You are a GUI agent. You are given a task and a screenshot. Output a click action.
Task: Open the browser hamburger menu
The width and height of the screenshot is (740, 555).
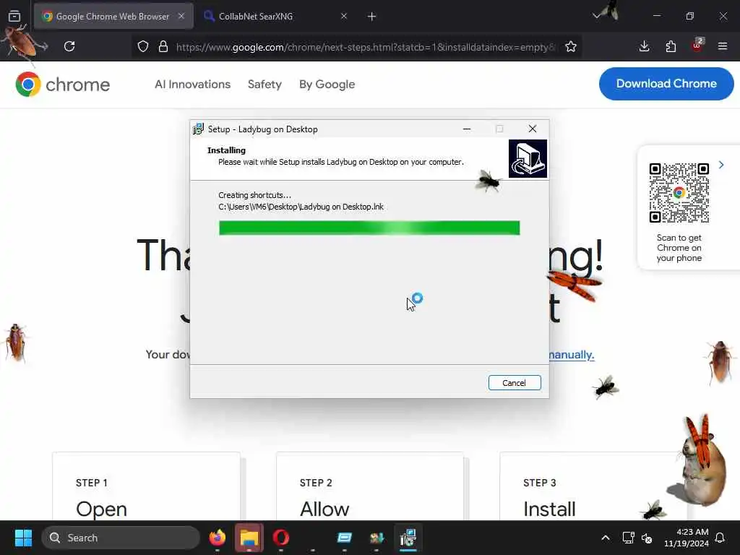[x=723, y=46]
